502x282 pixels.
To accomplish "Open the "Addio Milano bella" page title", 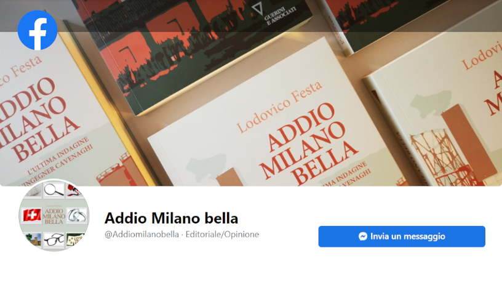I will [171, 218].
